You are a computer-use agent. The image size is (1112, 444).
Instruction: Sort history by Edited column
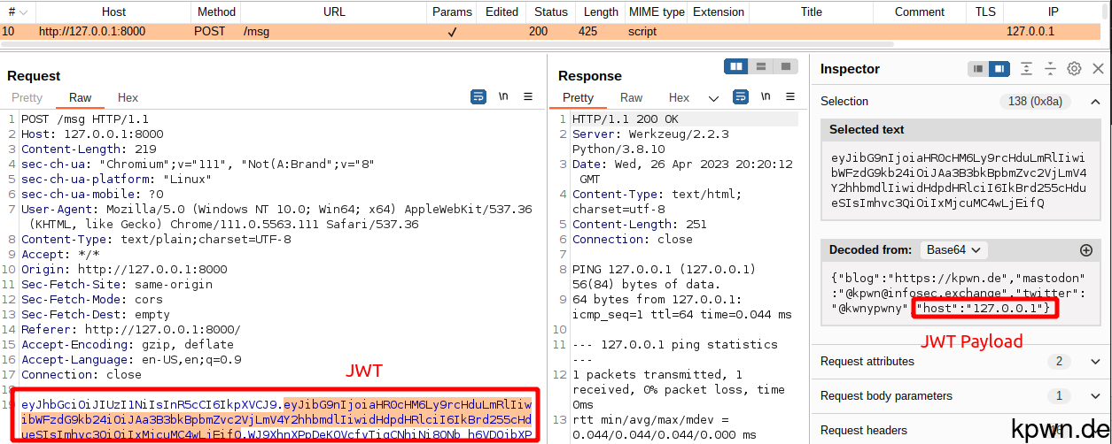coord(502,11)
